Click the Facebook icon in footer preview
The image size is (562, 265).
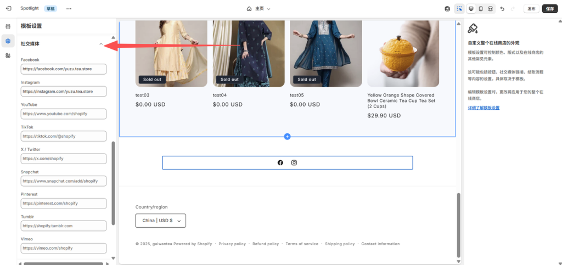280,162
